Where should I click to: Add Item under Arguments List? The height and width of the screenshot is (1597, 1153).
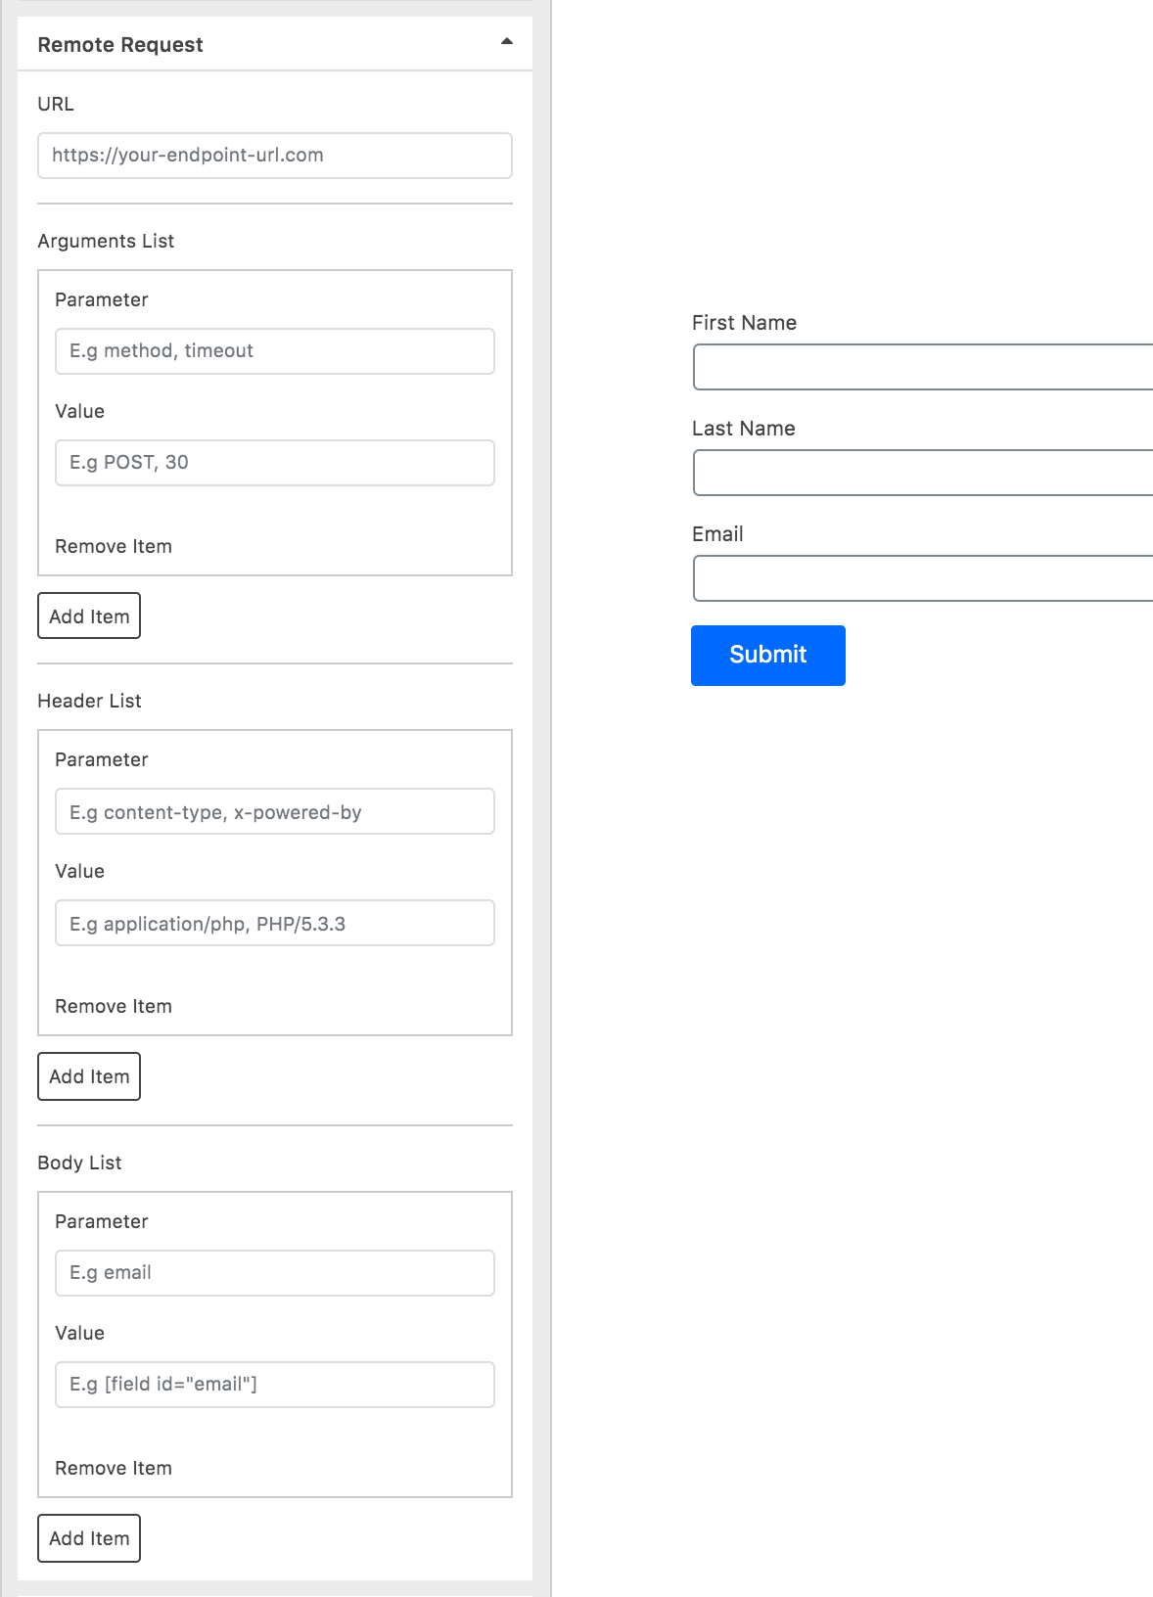89,616
